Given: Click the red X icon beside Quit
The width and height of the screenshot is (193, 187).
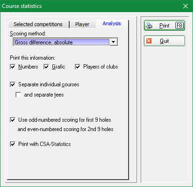Looking at the screenshot, I should click(149, 41).
